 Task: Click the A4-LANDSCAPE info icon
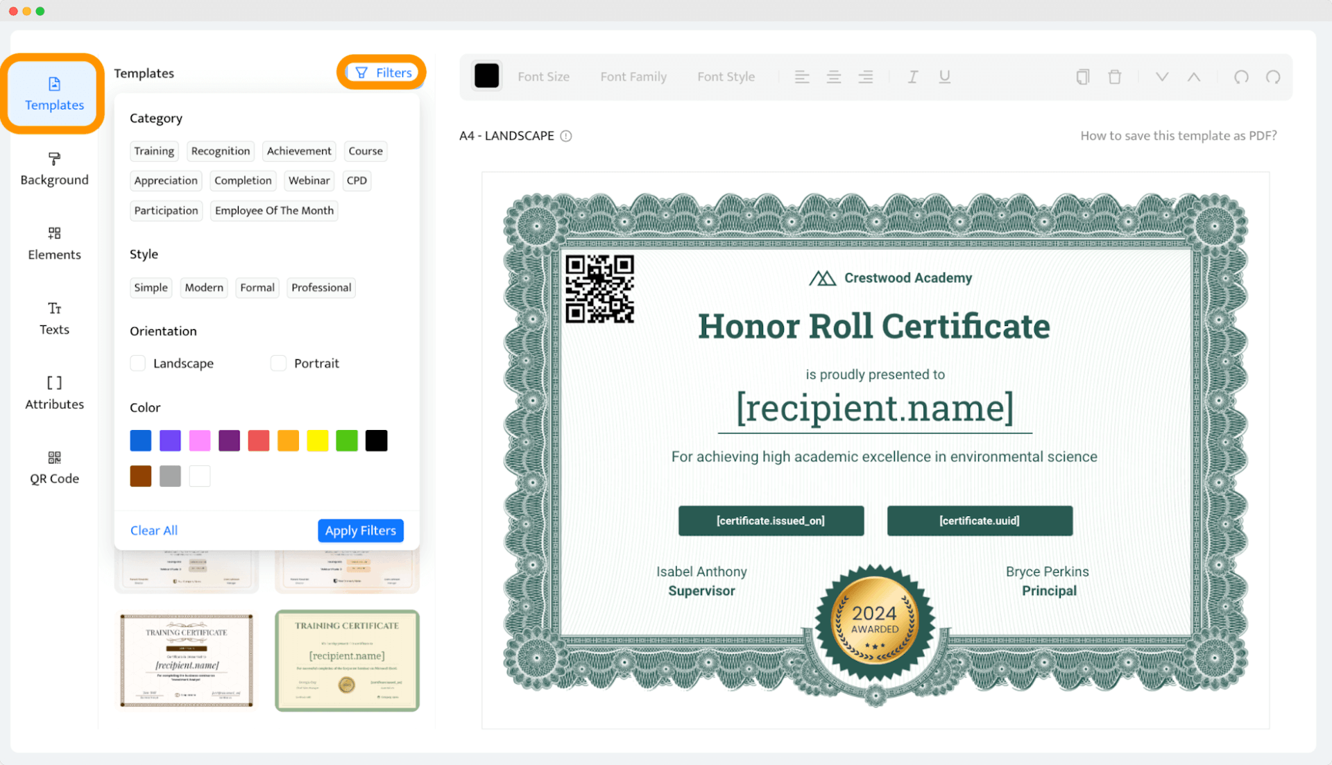click(x=567, y=137)
